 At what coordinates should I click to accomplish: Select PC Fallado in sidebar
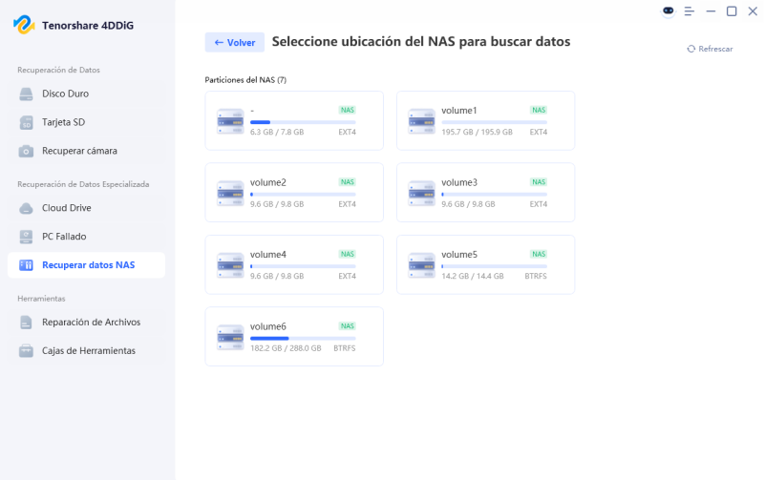point(86,237)
